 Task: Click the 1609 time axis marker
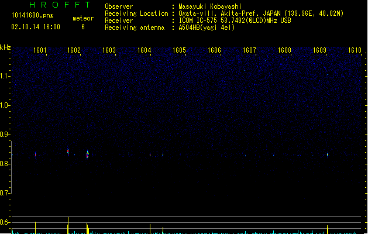pos(319,50)
